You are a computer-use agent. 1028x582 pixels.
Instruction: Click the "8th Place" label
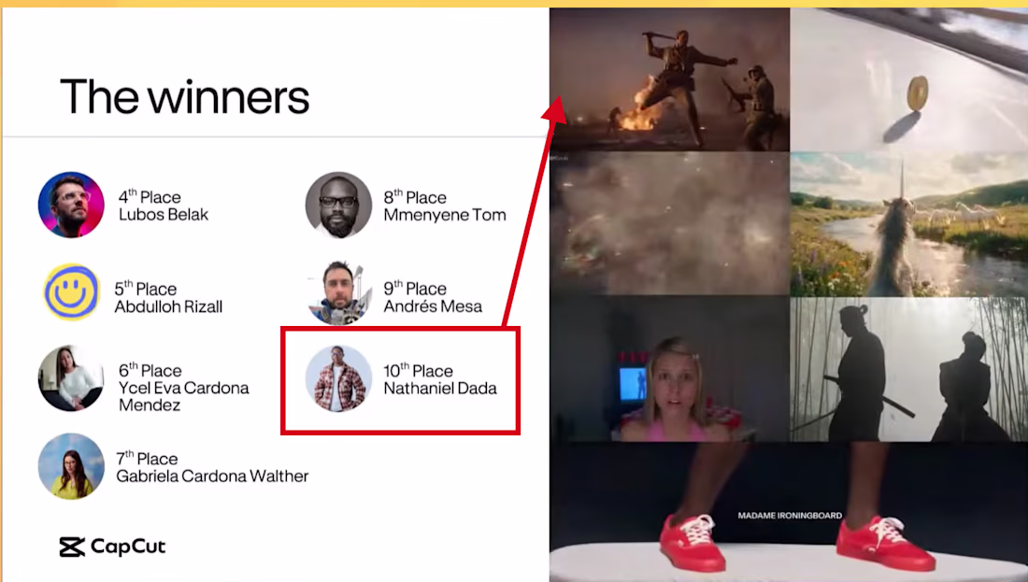(x=415, y=196)
